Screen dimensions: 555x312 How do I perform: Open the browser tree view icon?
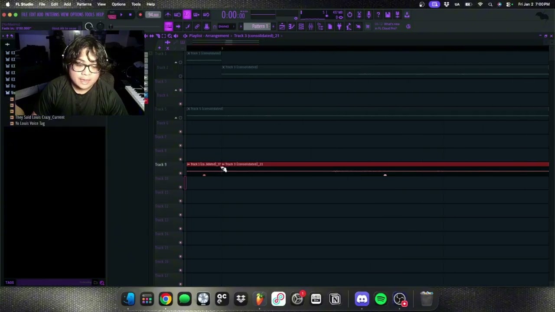click(x=320, y=26)
